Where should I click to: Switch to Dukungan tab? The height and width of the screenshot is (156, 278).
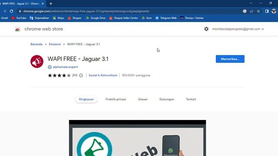[x=167, y=99]
